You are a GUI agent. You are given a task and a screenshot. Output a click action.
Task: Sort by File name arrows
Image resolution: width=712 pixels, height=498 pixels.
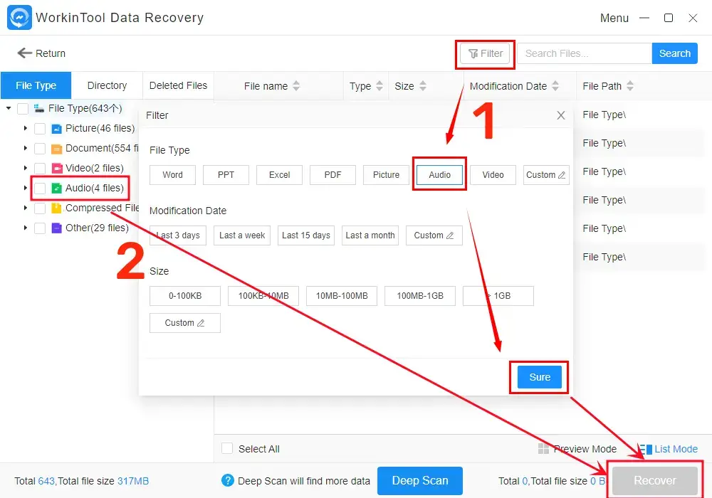coord(296,85)
